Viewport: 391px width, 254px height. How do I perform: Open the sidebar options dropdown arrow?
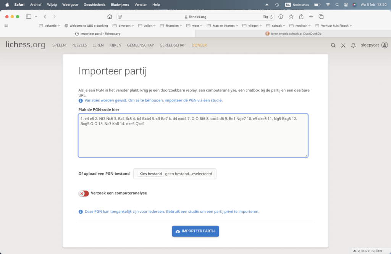(x=36, y=17)
